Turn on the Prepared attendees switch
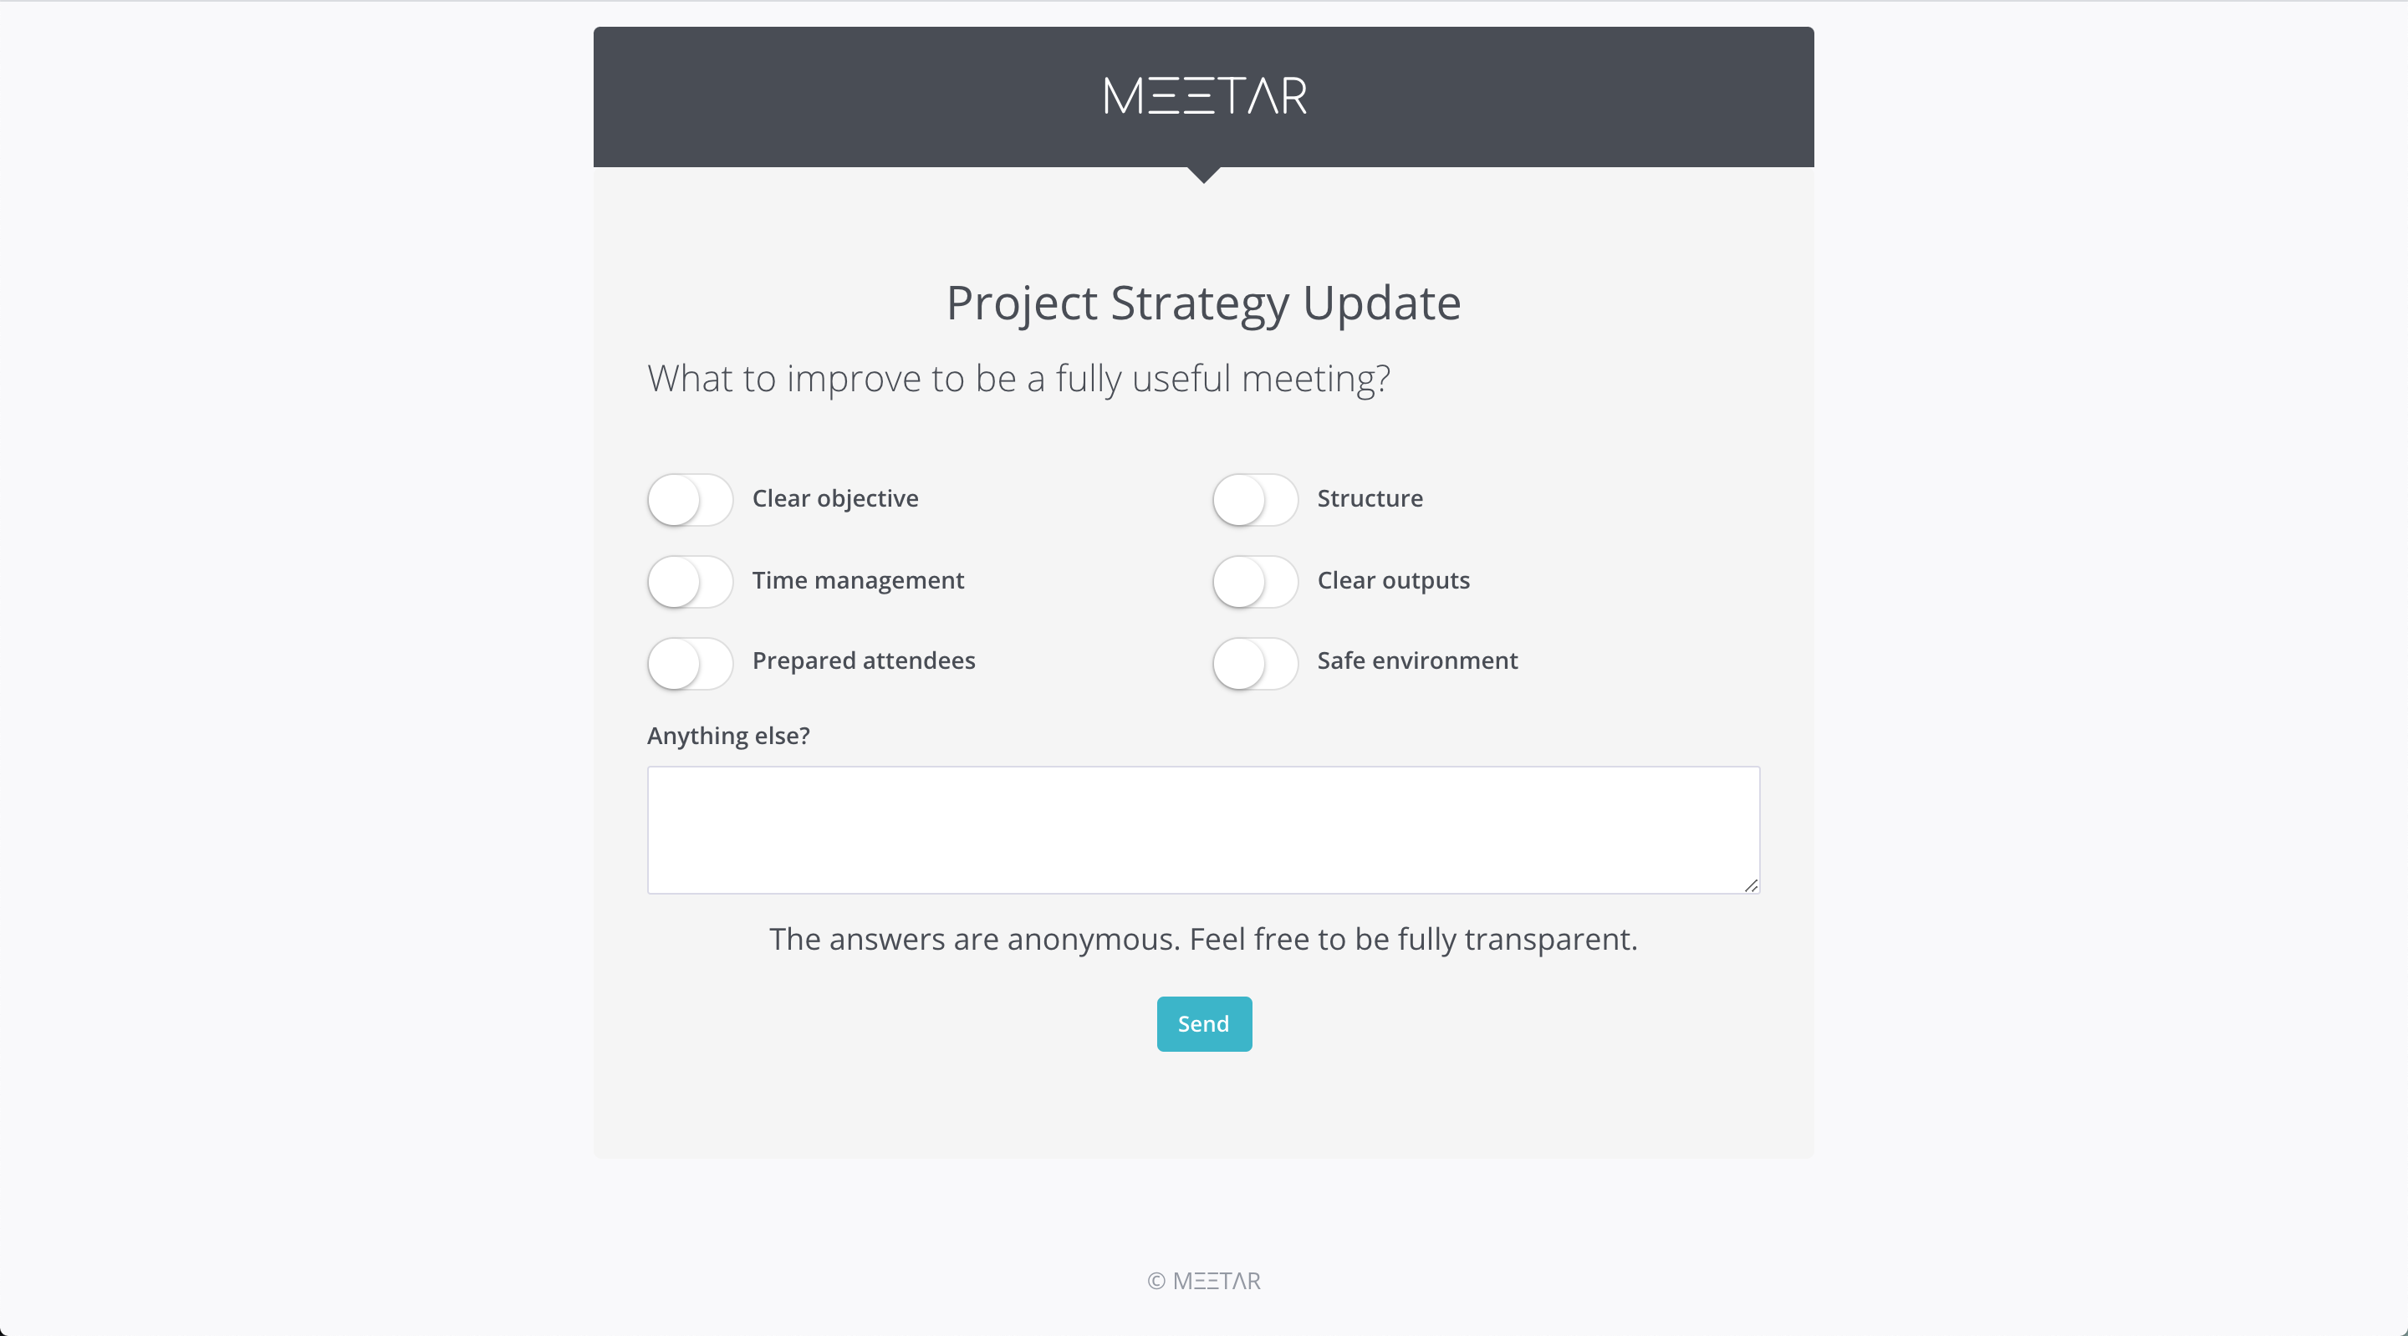 [690, 663]
